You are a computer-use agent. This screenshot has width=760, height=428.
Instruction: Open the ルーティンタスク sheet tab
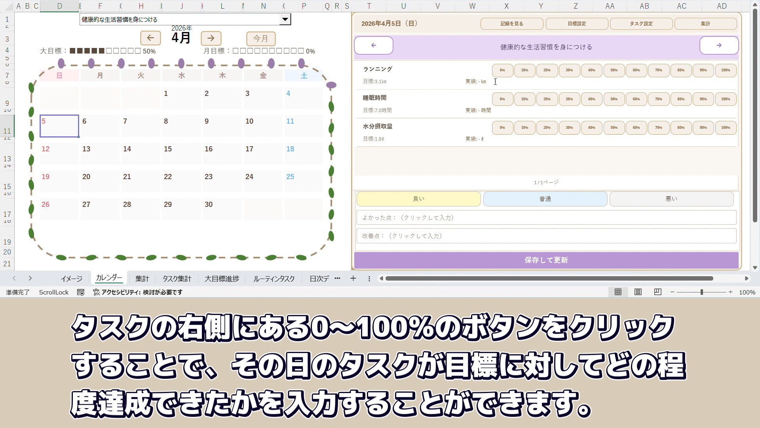pyautogui.click(x=274, y=279)
